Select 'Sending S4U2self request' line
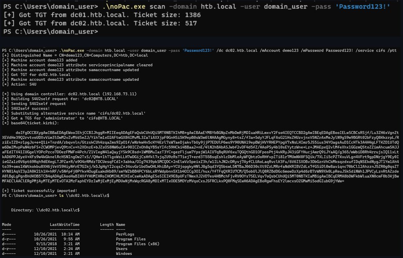403x258 pixels. (x=34, y=104)
